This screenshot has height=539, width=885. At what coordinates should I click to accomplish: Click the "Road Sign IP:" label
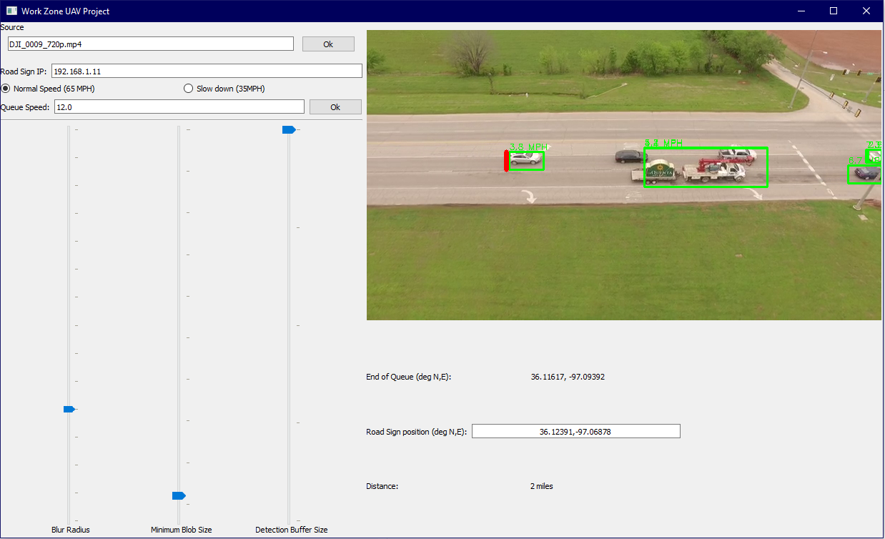24,71
